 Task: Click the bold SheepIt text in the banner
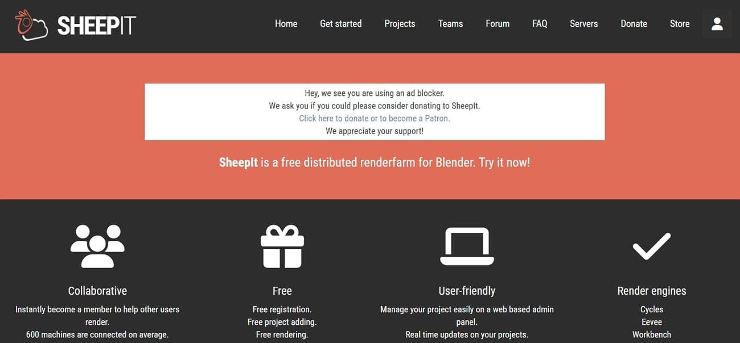point(238,162)
